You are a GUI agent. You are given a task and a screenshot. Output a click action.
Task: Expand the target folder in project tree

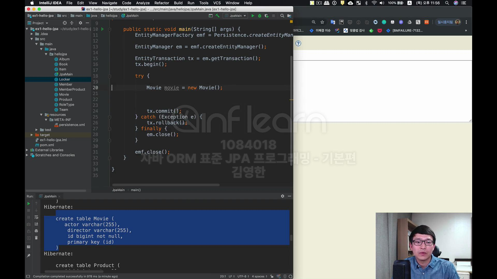pos(32,135)
